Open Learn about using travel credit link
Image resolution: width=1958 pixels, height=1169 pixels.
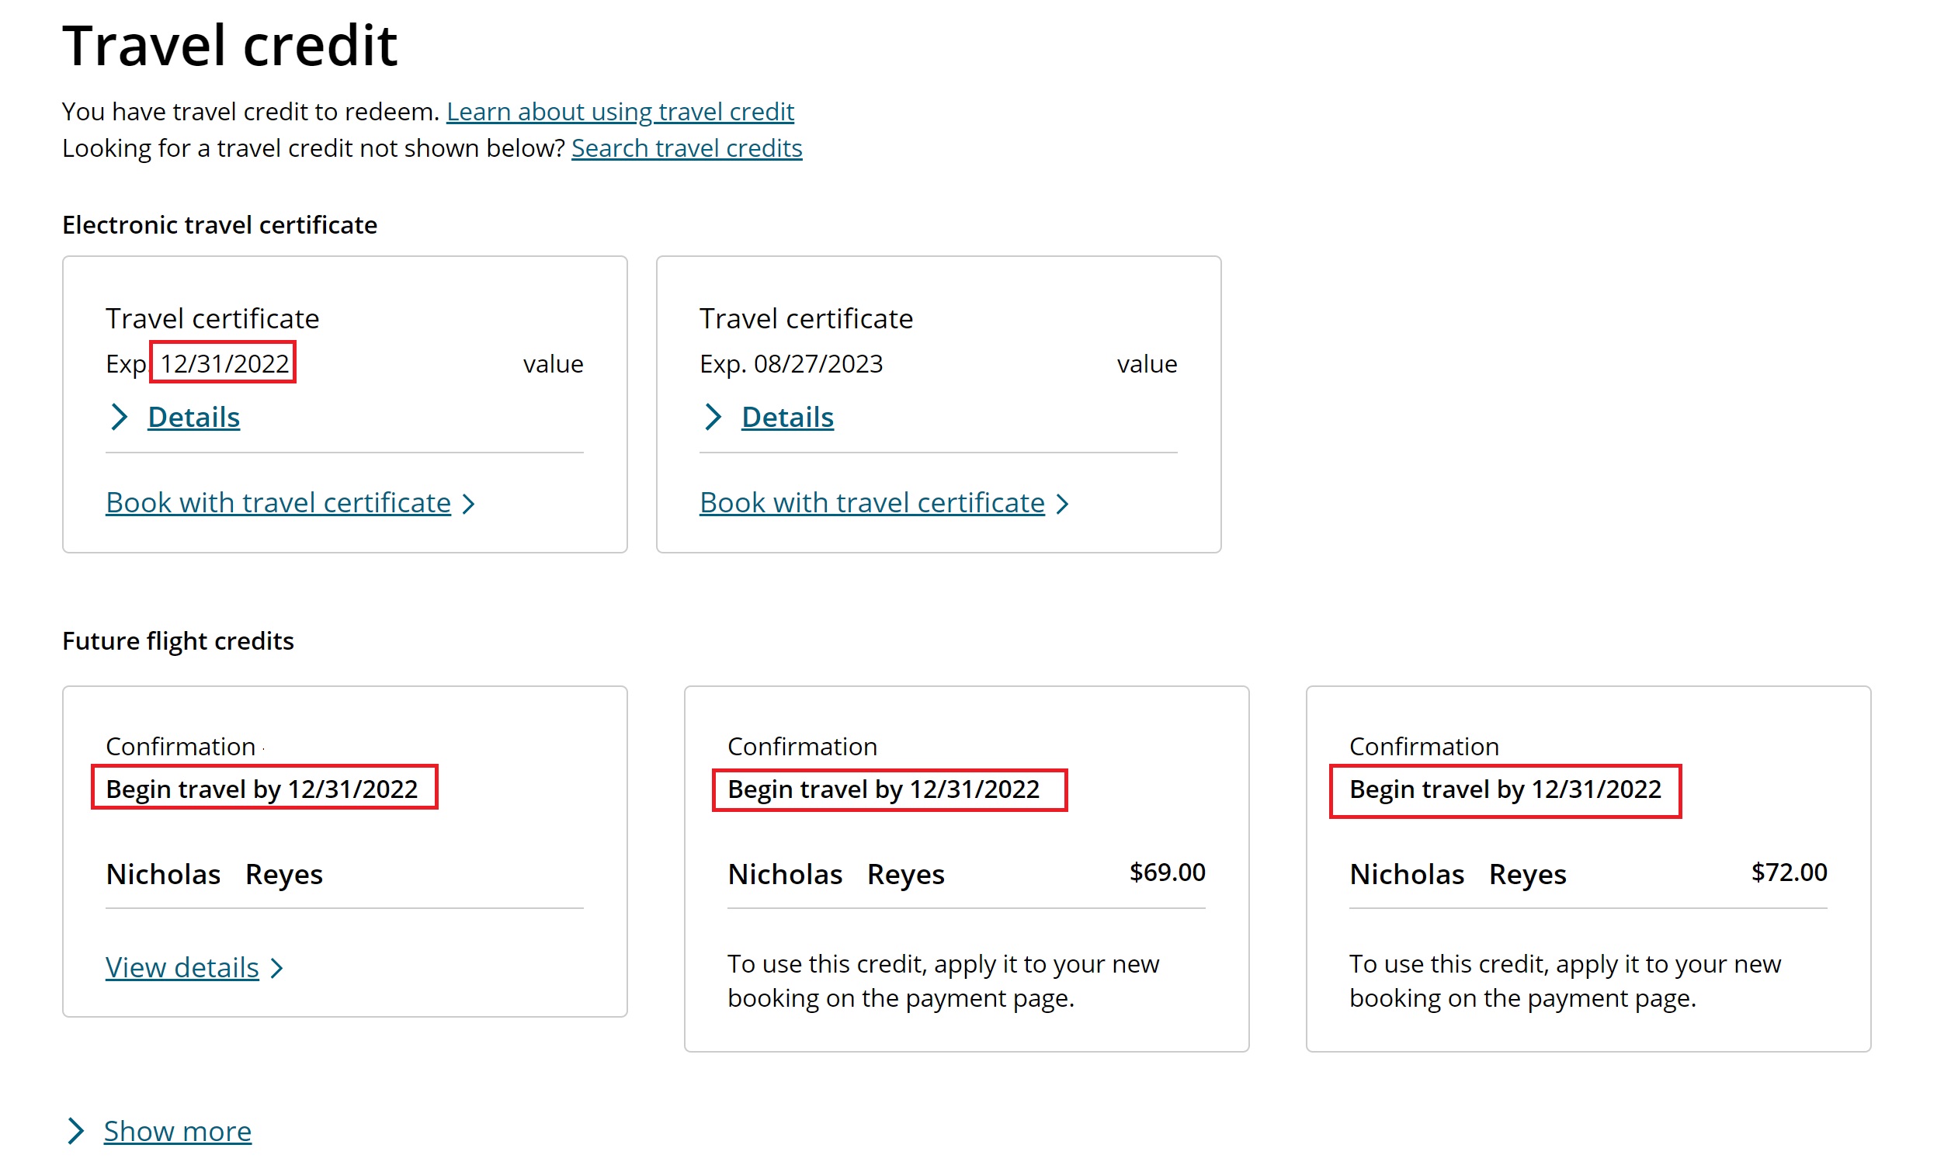(620, 112)
